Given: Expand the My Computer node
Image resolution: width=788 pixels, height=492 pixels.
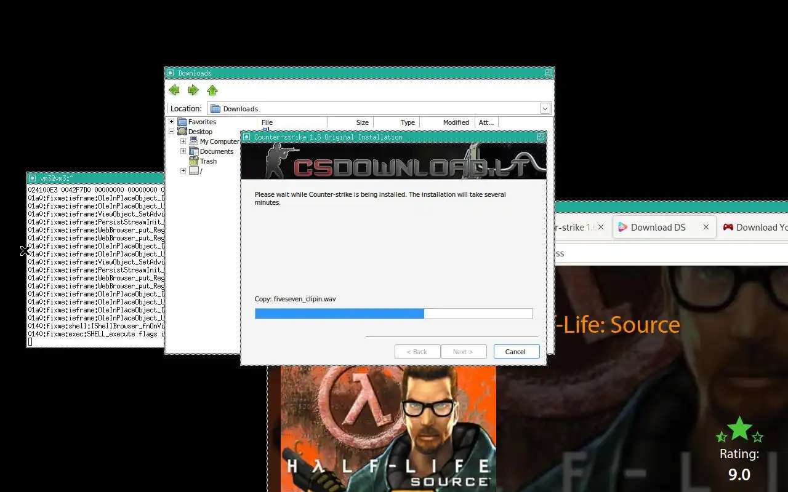Looking at the screenshot, I should point(183,141).
